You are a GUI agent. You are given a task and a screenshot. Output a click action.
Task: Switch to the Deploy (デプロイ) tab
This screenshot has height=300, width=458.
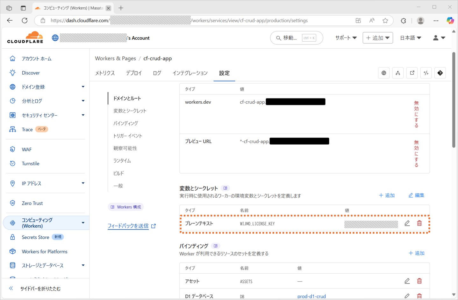click(134, 73)
